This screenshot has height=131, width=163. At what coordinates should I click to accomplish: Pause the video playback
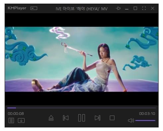[82, 118]
